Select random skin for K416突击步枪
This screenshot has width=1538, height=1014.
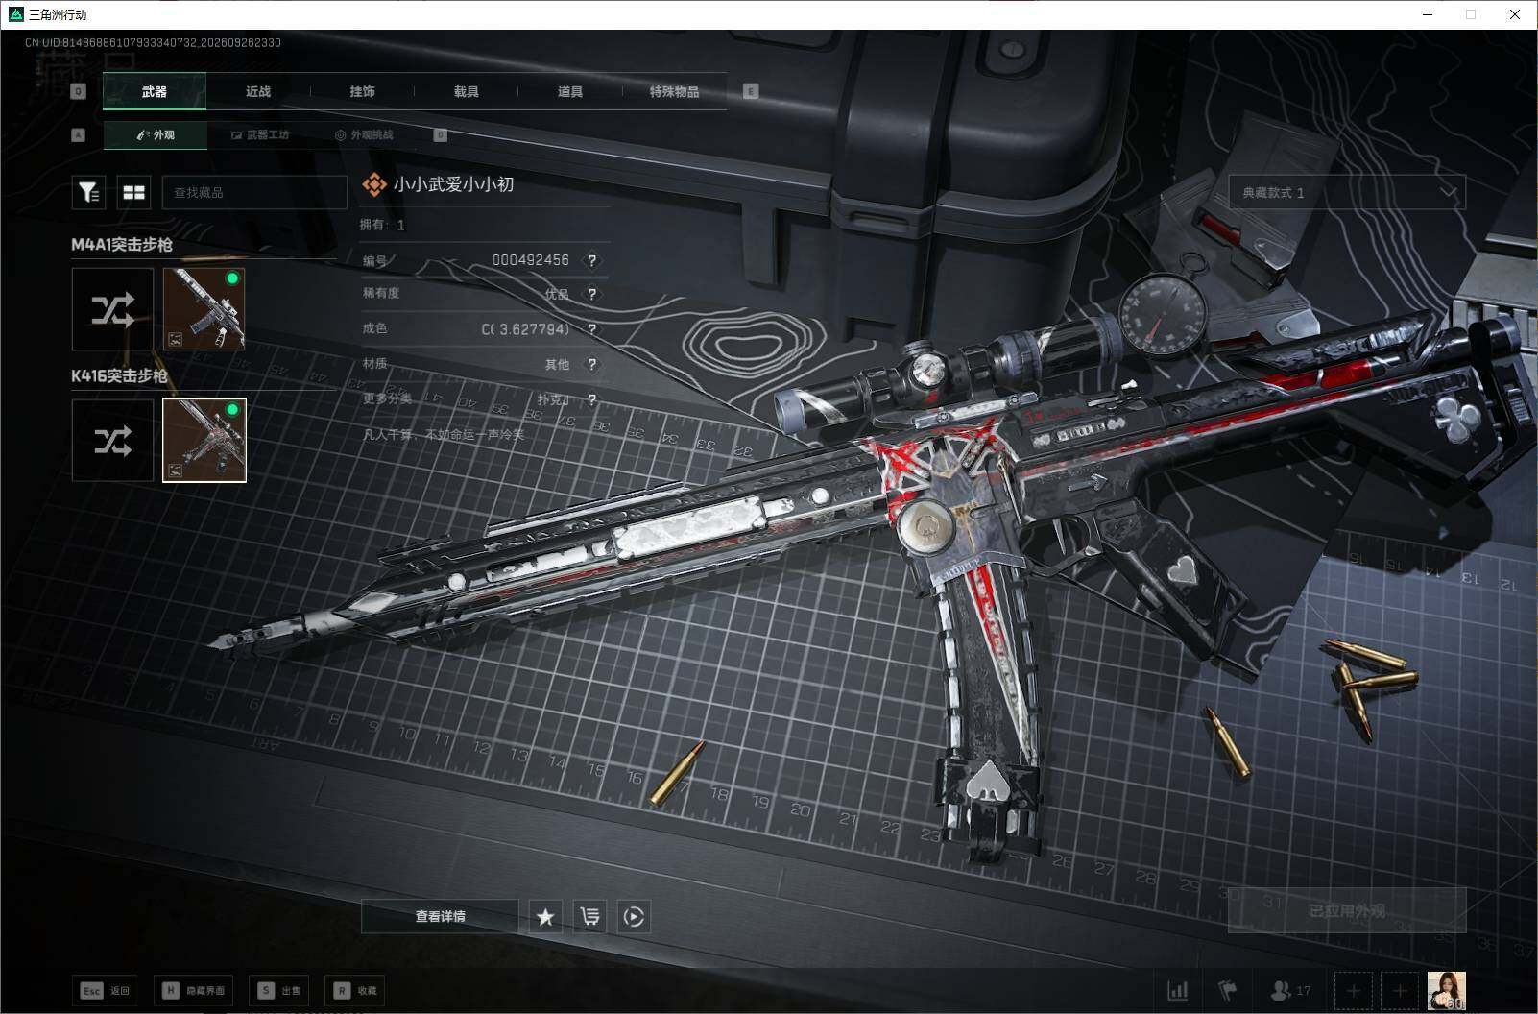click(x=112, y=441)
